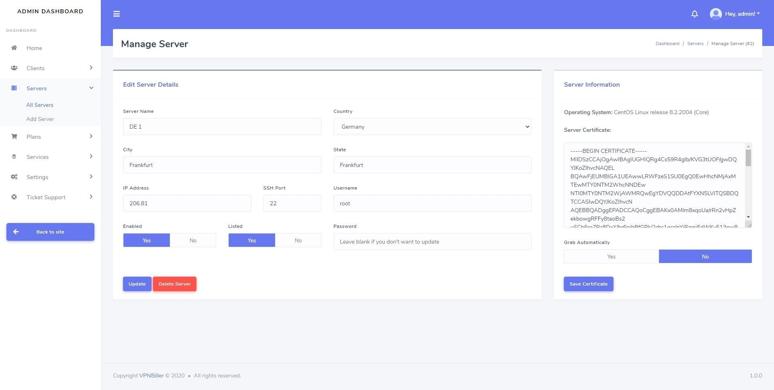Click the certificate textarea scrollbar thumb
The image size is (774, 390).
click(748, 158)
